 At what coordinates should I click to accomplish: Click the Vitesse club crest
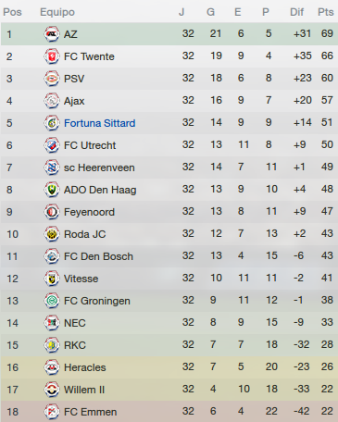[52, 279]
